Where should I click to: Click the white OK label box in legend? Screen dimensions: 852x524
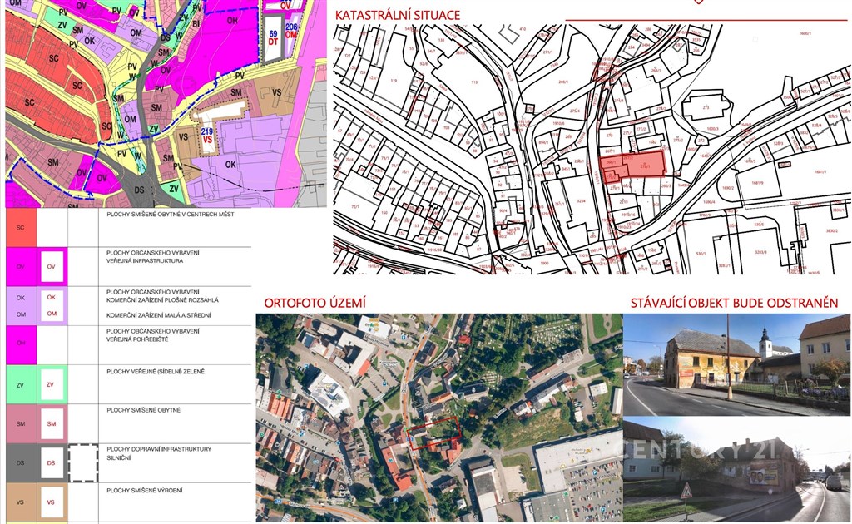click(x=52, y=297)
